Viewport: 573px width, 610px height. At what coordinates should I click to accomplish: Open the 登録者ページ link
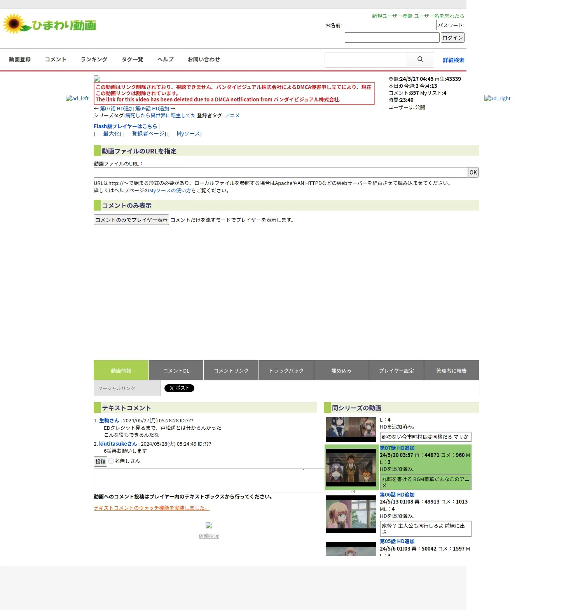[148, 134]
